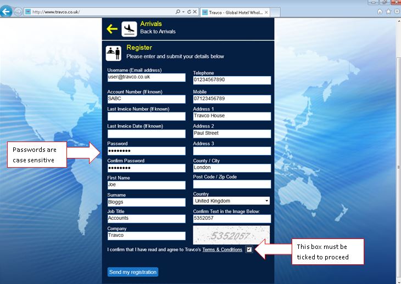Click the captcha image showing 5352057

(x=231, y=235)
